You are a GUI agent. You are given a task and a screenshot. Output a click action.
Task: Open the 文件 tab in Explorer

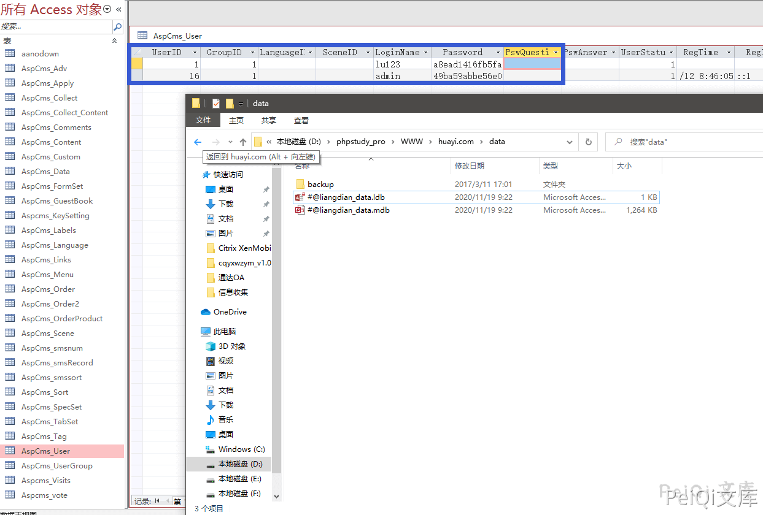coord(203,121)
